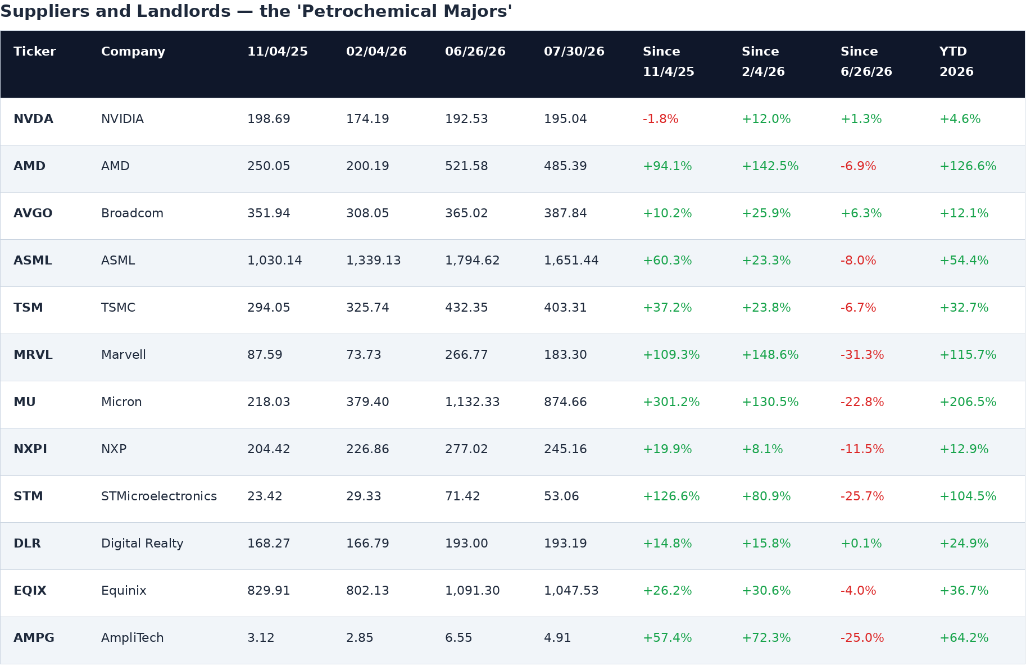Click the DLR ticker cell

coord(27,544)
